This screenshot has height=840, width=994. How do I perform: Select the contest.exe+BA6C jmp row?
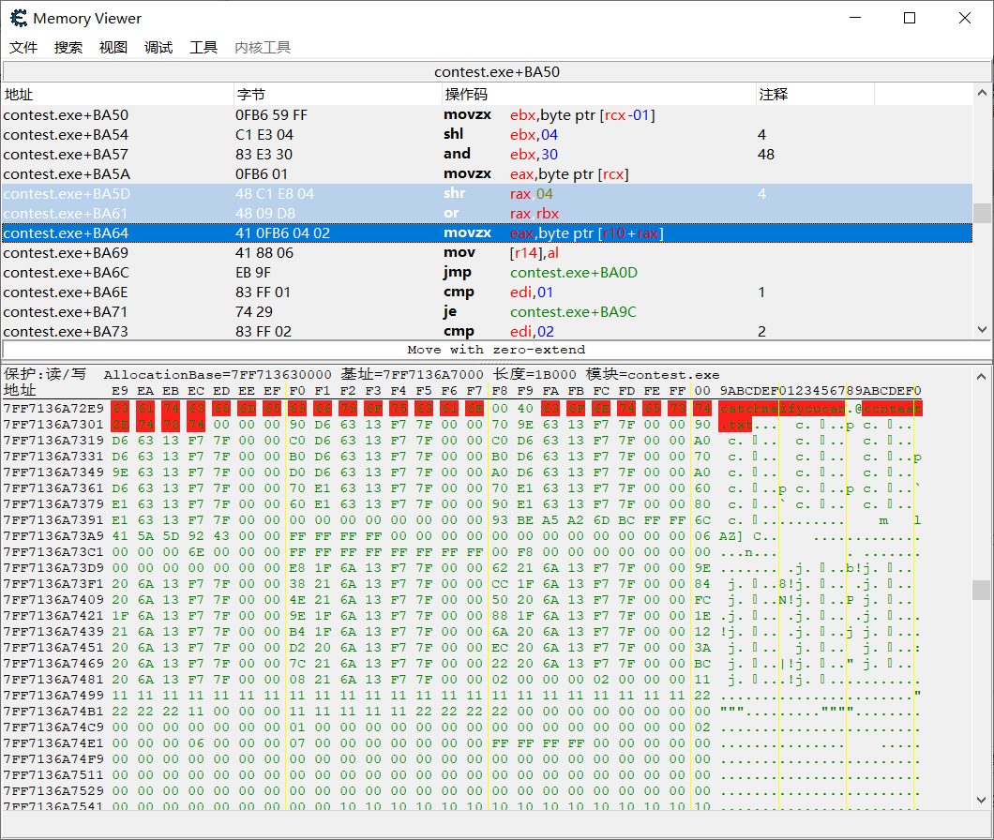[x=487, y=273]
